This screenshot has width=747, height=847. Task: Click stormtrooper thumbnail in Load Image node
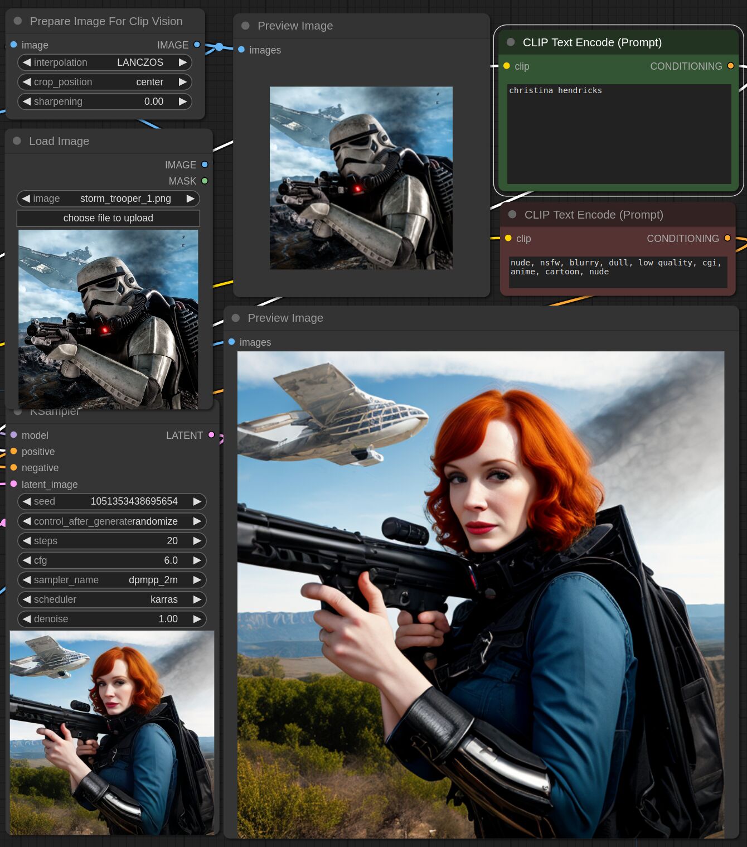coord(108,320)
